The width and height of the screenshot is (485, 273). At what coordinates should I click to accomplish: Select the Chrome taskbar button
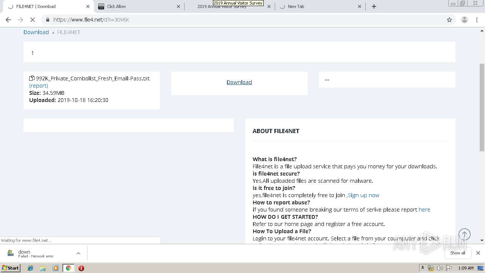[68, 268]
